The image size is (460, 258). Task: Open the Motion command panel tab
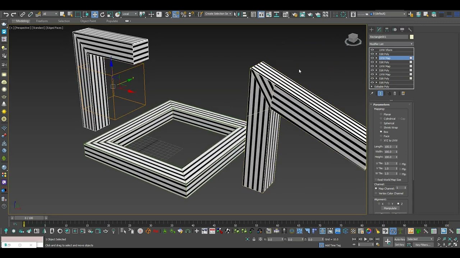click(395, 30)
